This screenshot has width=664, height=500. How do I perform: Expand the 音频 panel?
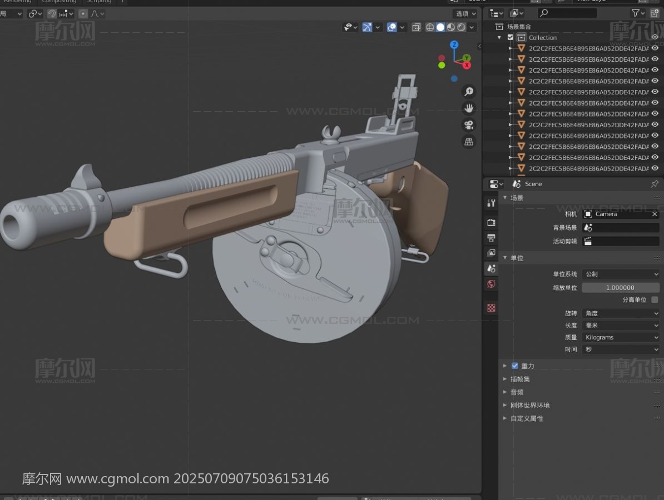click(505, 392)
